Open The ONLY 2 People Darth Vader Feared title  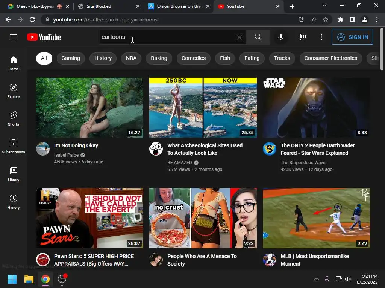318,149
